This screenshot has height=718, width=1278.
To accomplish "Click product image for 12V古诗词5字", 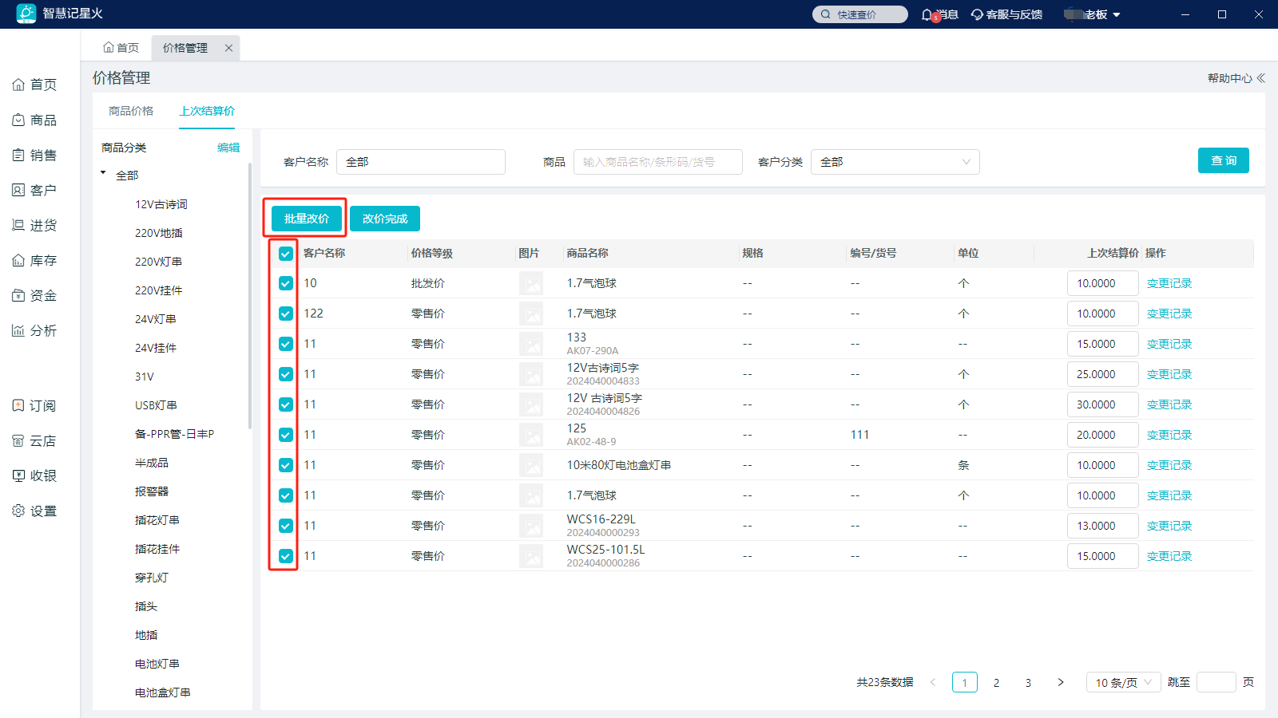I will [x=531, y=374].
